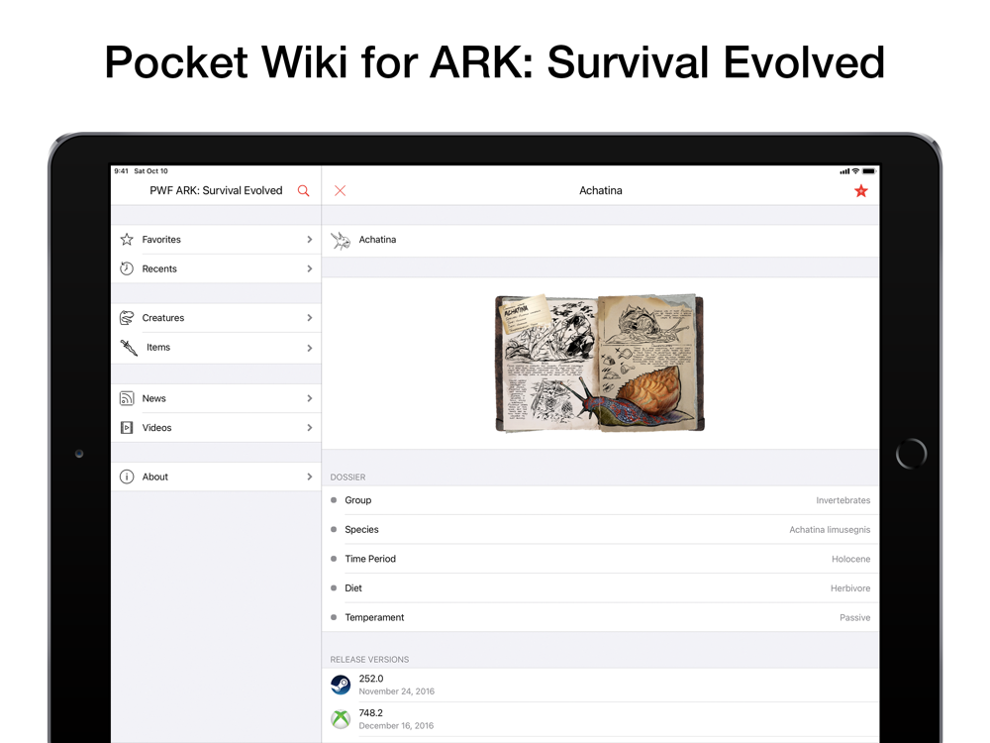Open the News menu item

(x=216, y=398)
